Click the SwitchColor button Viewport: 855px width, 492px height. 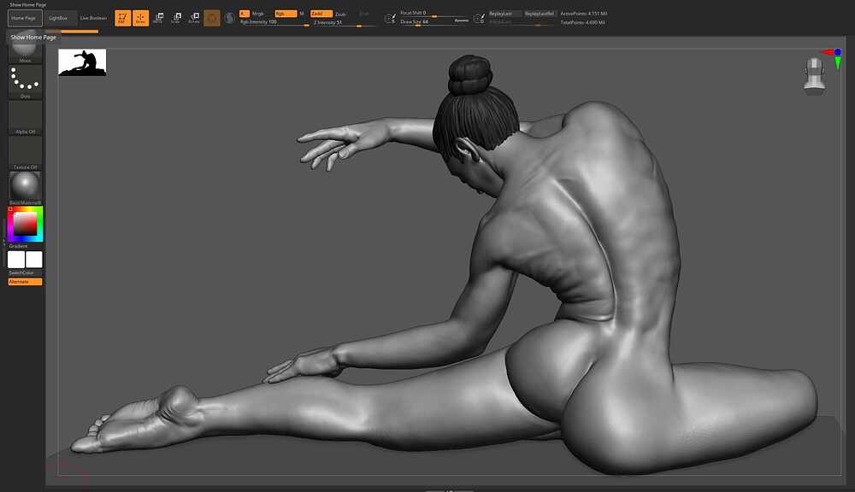[21, 272]
